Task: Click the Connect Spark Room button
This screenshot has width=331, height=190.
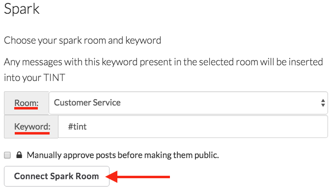Action: coord(56,176)
